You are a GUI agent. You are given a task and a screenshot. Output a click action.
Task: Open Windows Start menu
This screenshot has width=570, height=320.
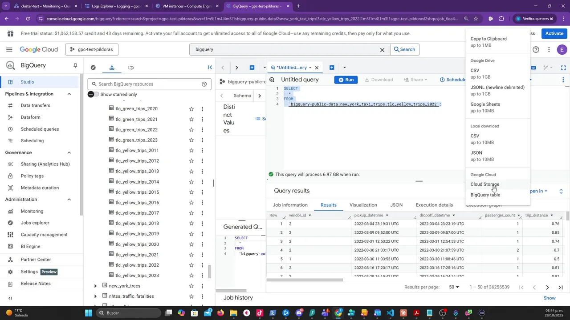tap(89, 313)
